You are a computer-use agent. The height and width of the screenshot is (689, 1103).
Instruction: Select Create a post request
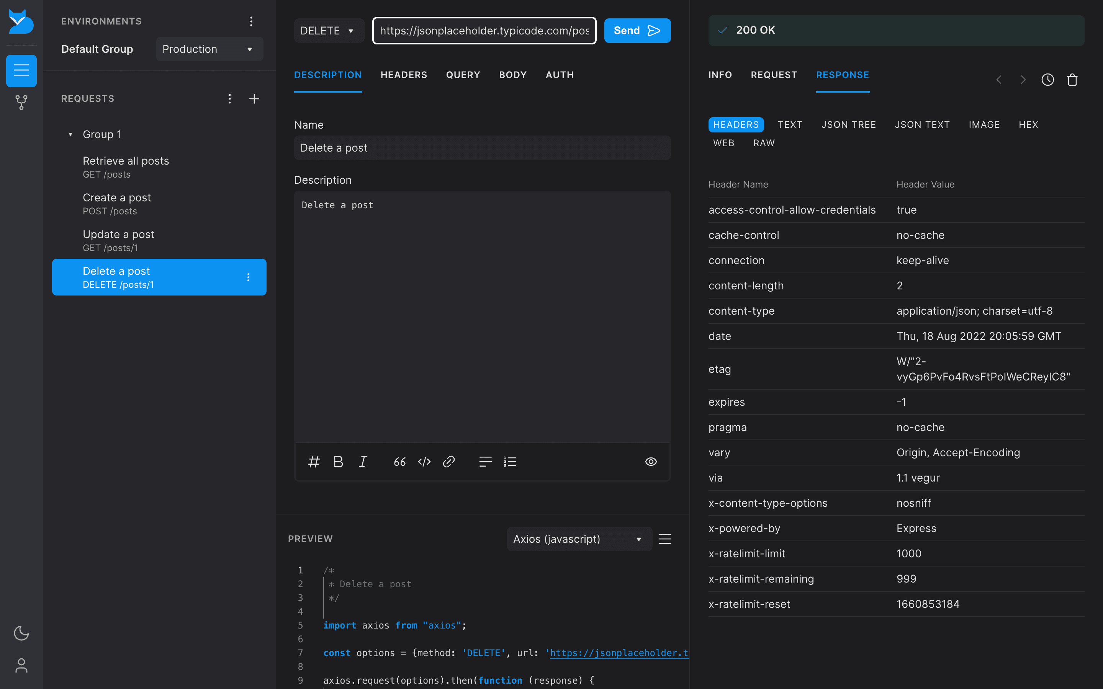pos(159,204)
